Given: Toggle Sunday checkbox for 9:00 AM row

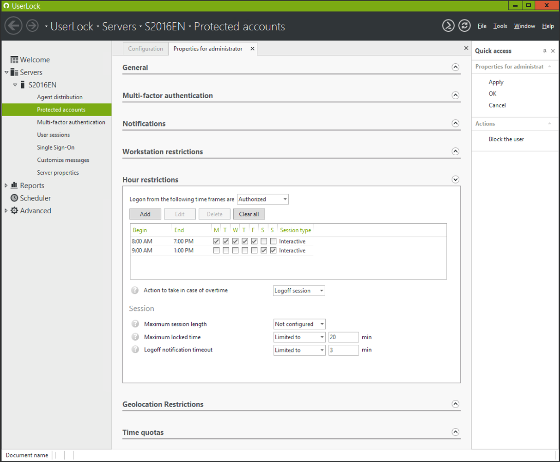Looking at the screenshot, I should [273, 250].
